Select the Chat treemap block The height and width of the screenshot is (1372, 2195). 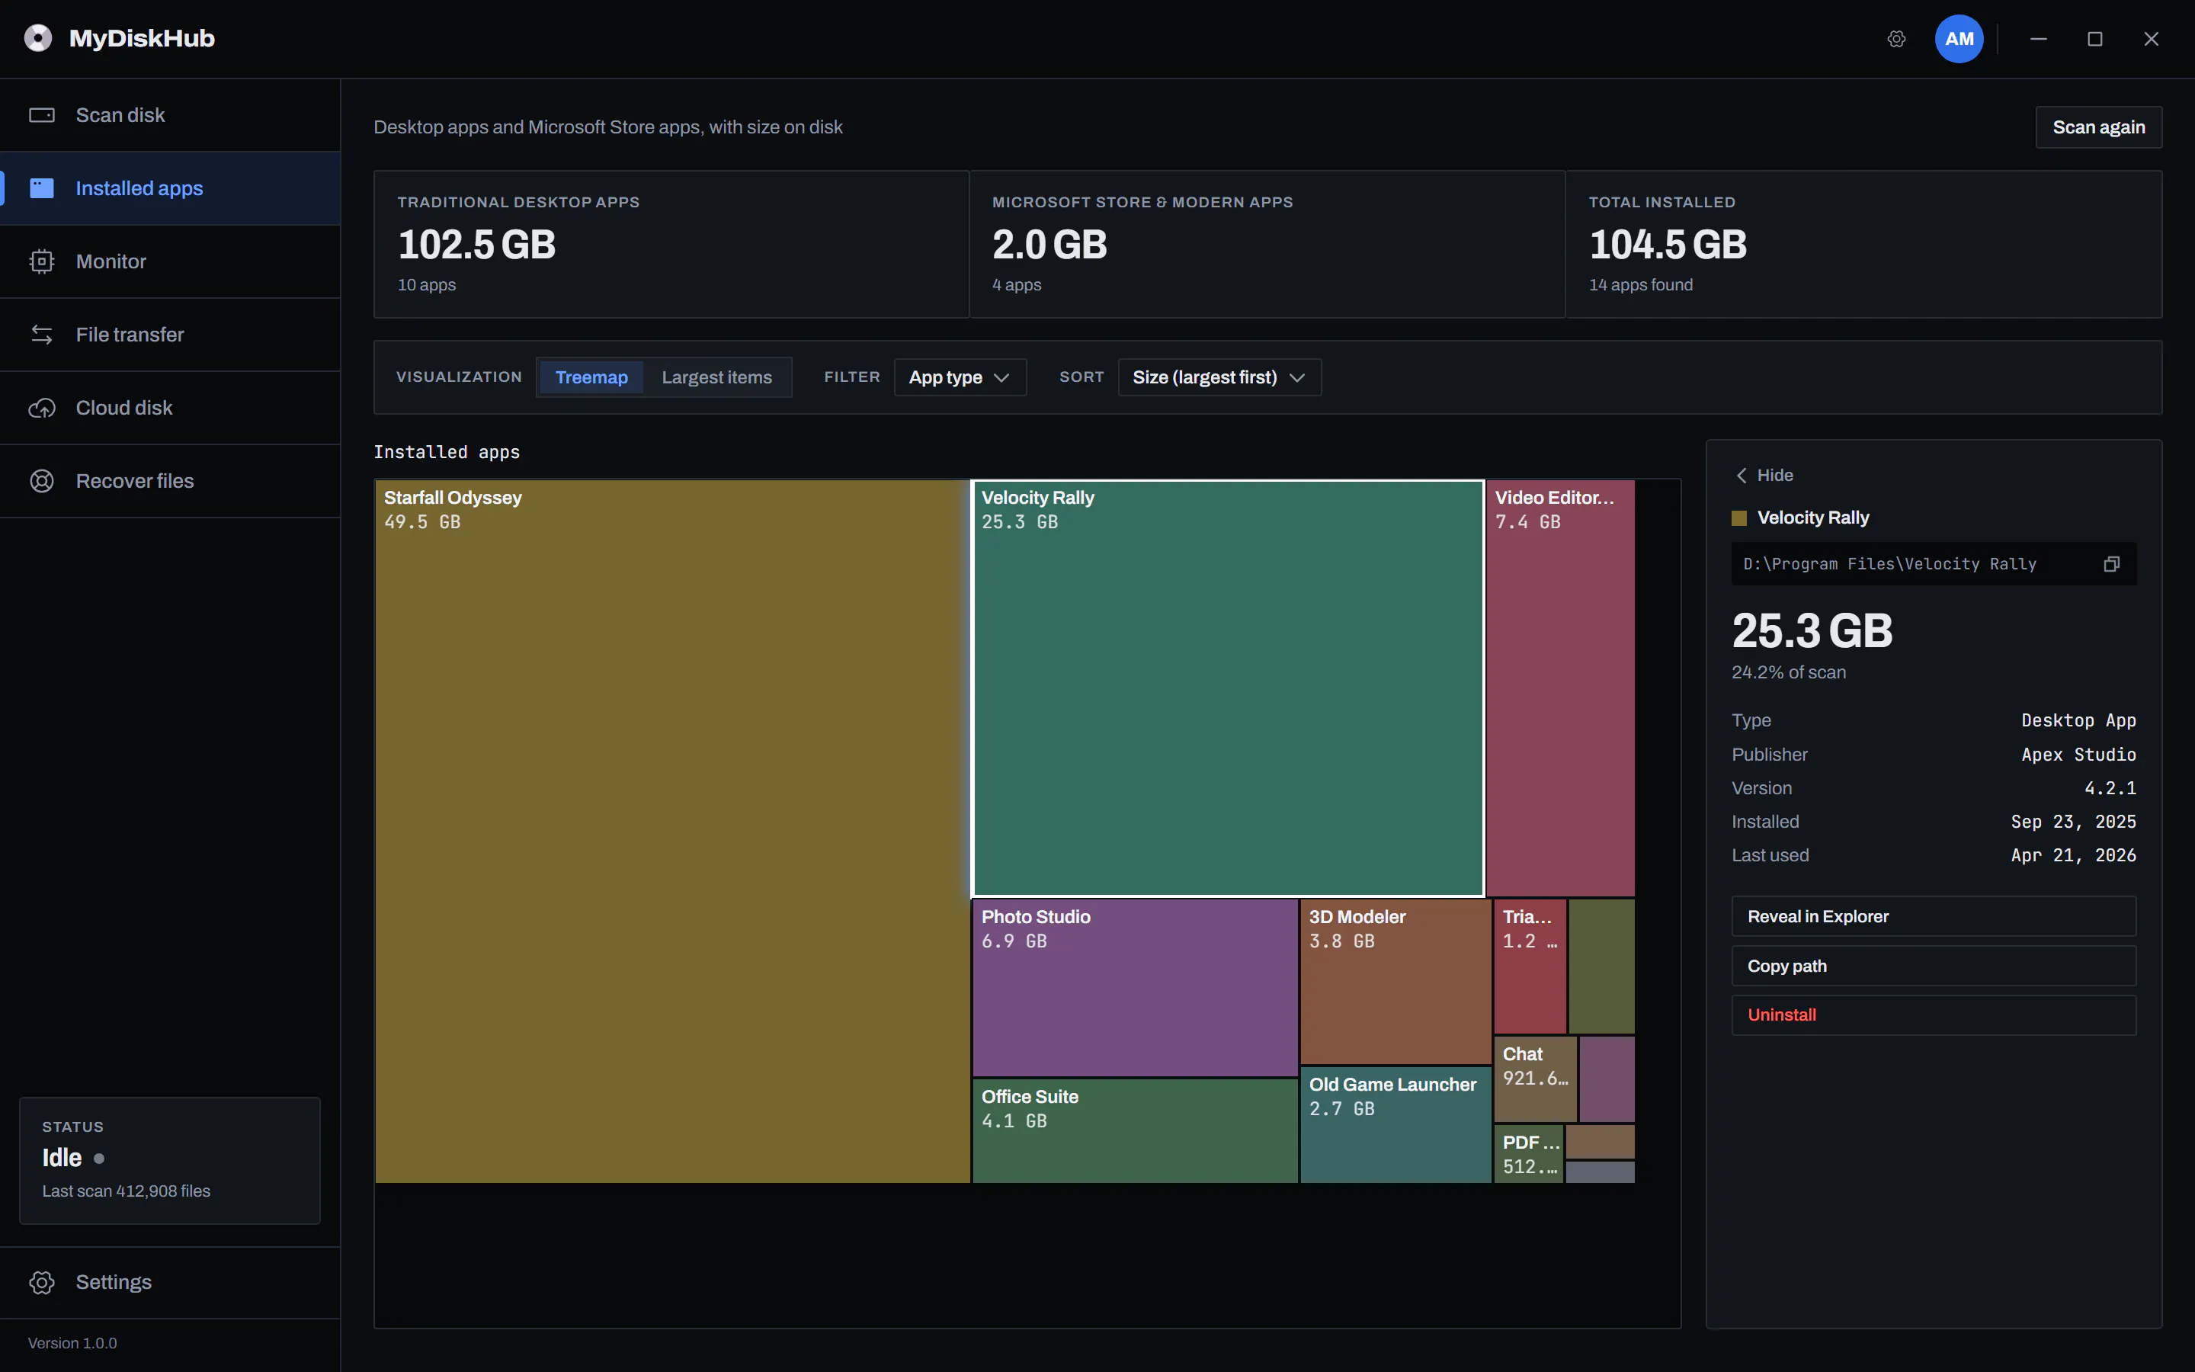coord(1535,1080)
